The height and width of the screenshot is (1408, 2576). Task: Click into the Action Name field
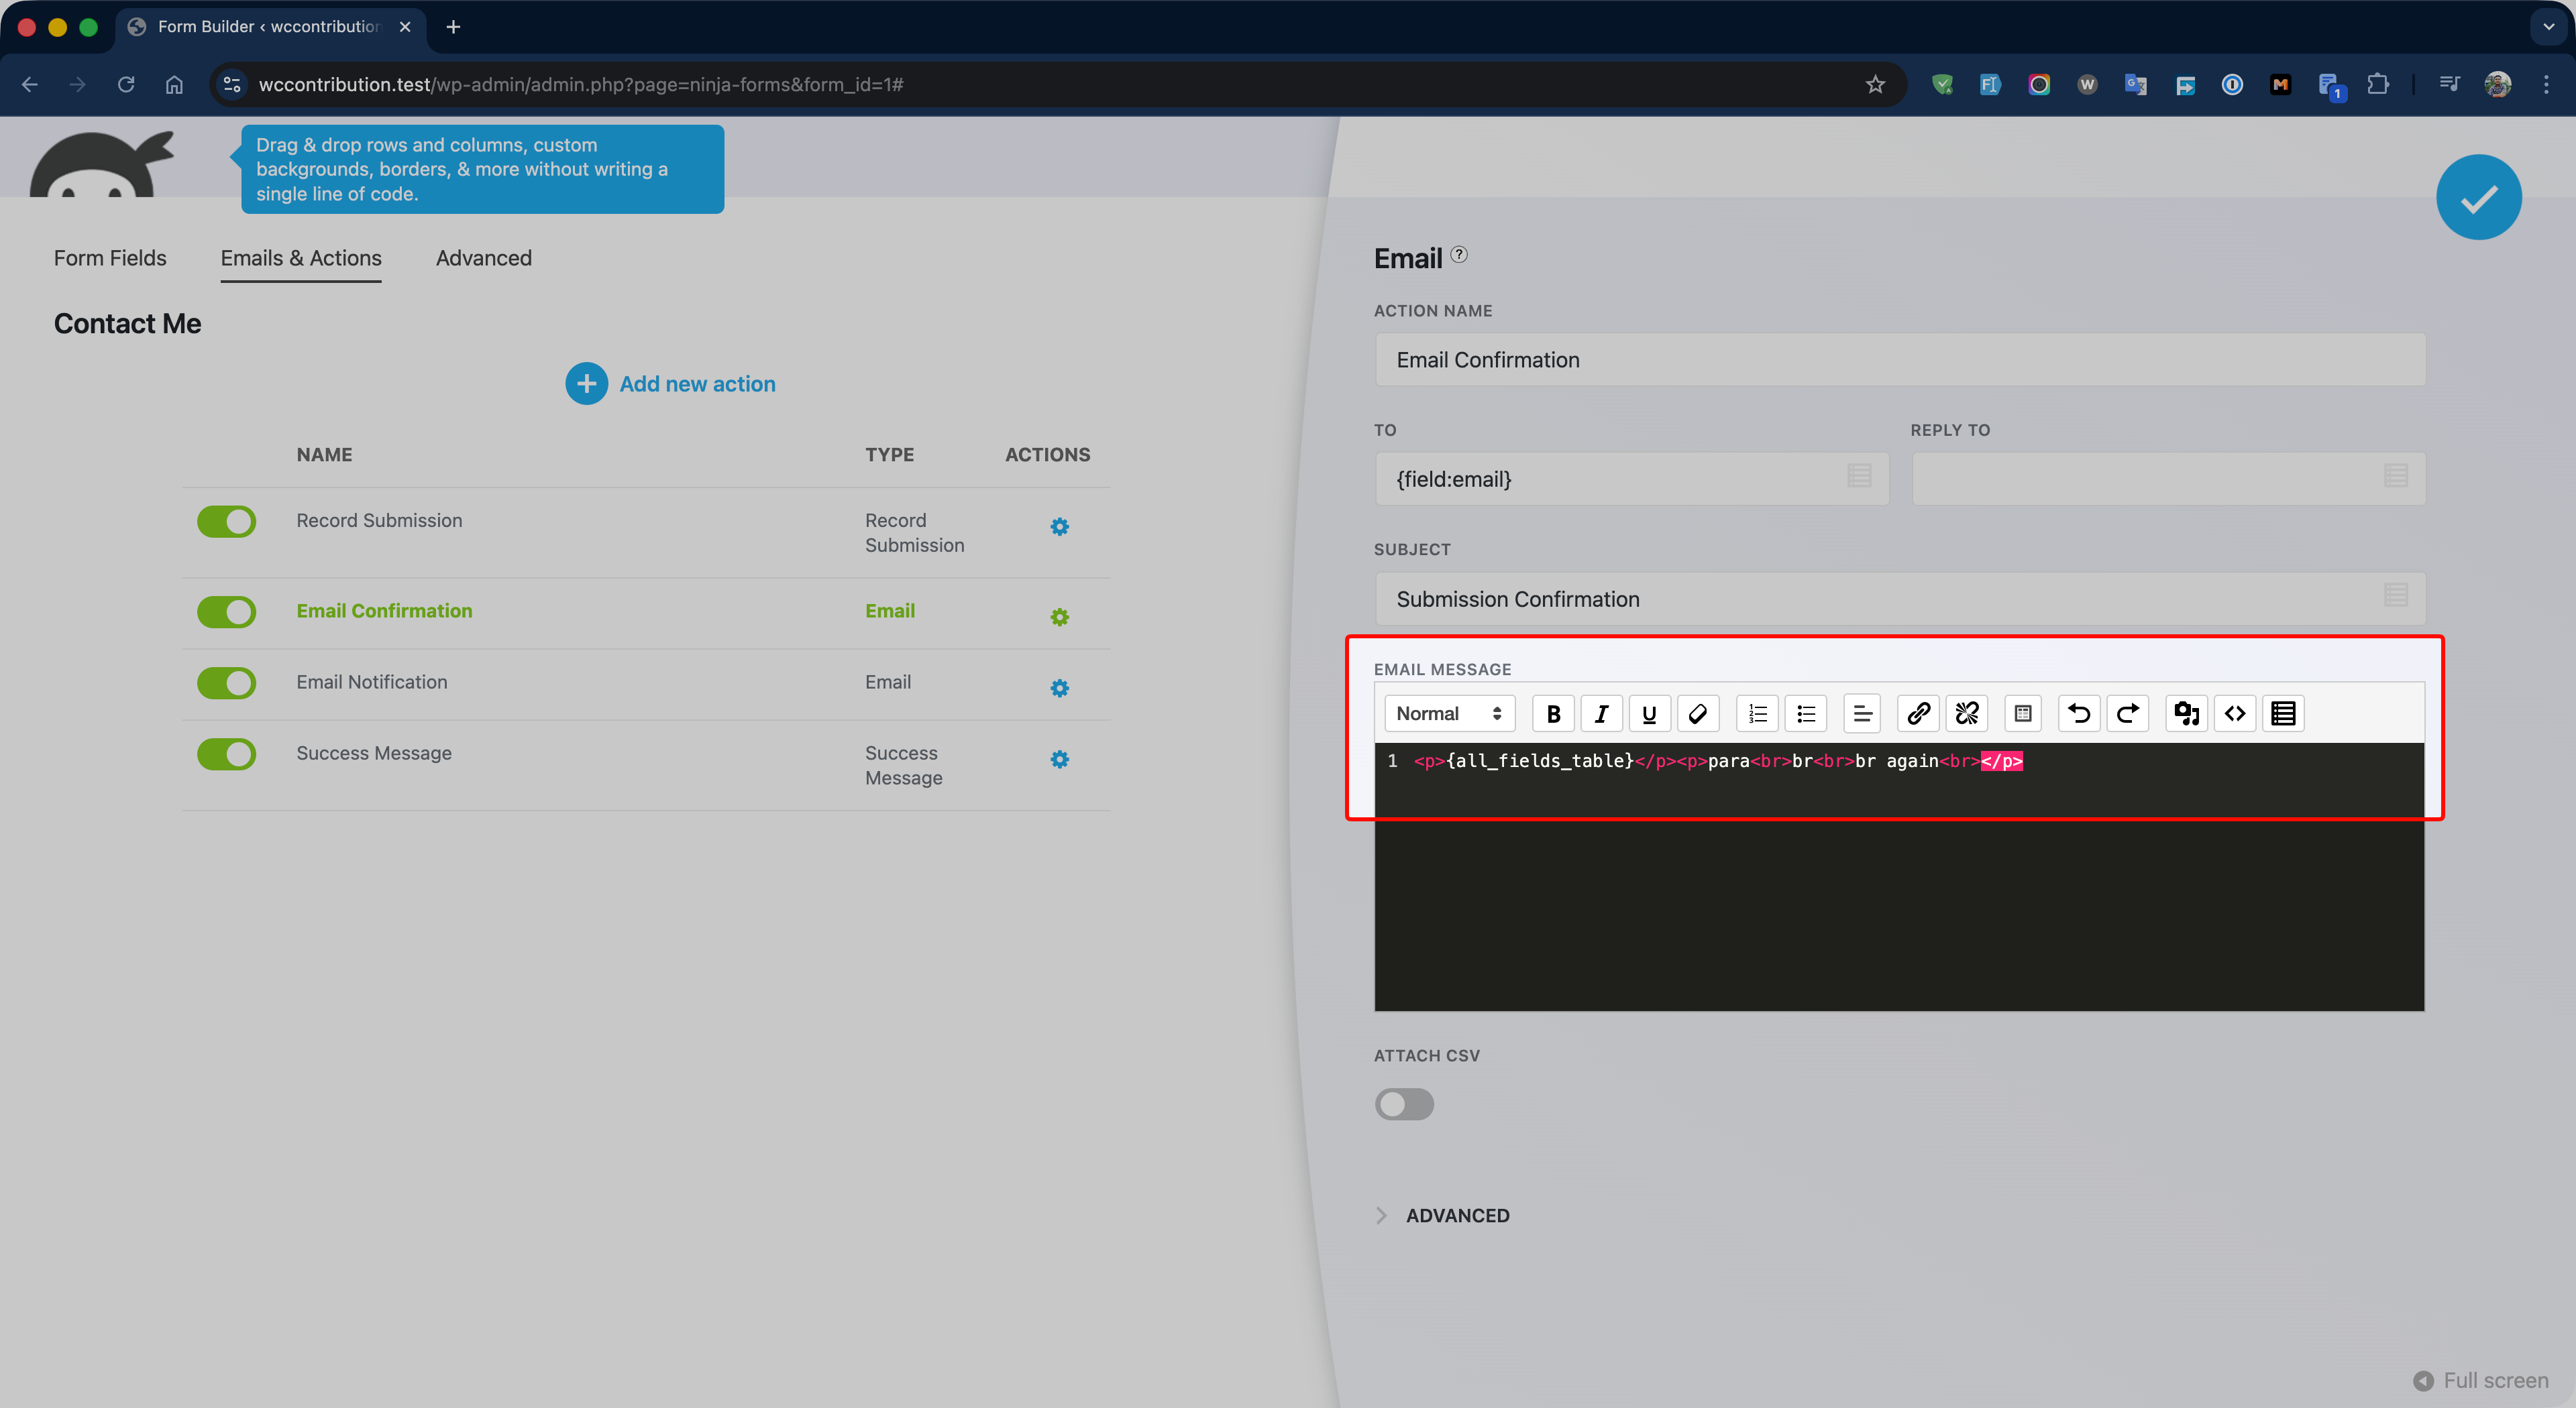coord(1899,360)
